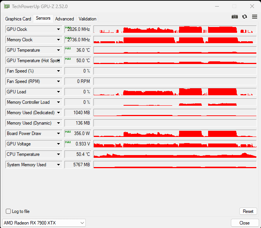Screen dimensions: 261x228
Task: Click the System Memory Used graph
Action: pos(175,165)
